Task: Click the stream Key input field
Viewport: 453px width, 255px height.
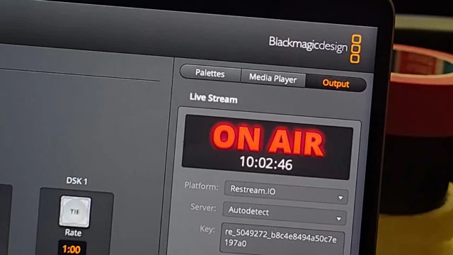Action: 282,239
